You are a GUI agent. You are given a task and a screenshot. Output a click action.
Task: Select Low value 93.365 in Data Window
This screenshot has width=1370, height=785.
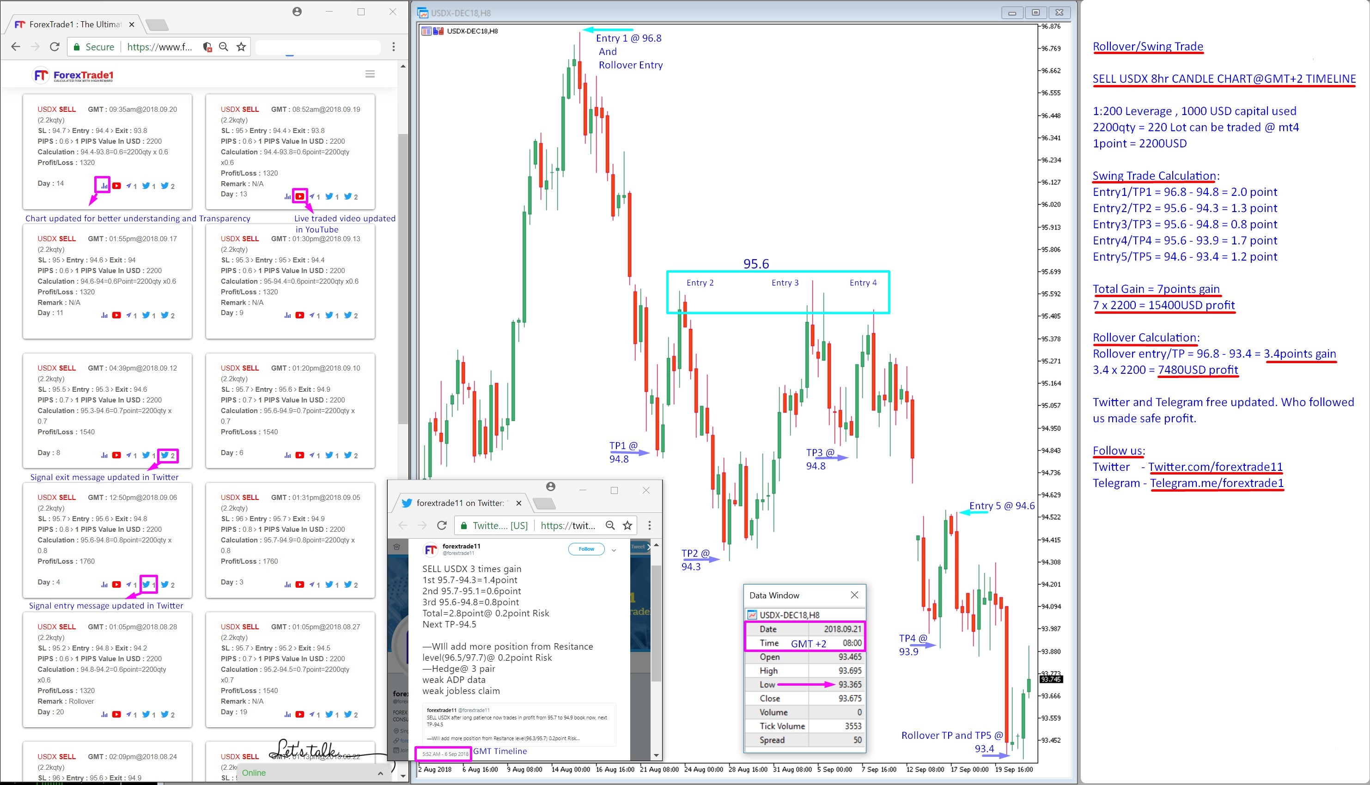850,685
